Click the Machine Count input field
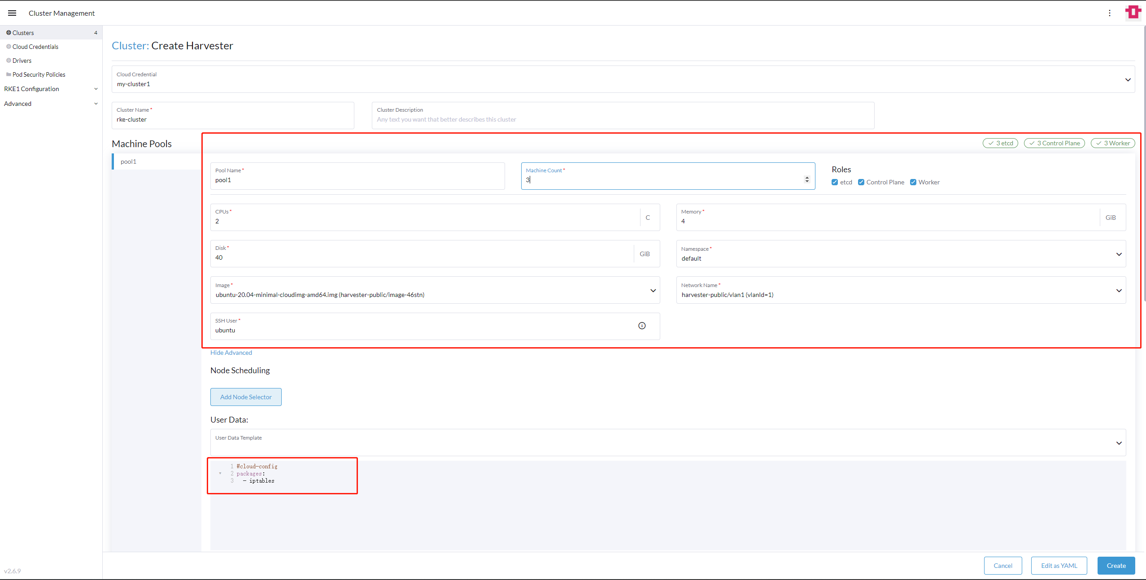This screenshot has width=1146, height=580. click(x=668, y=176)
